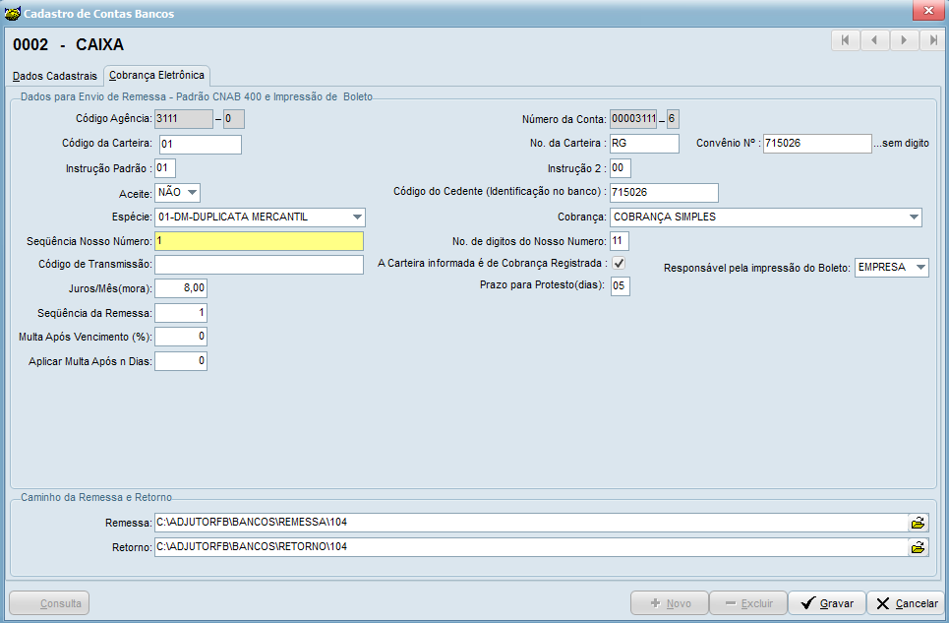Expand the Espécie combo box
Viewport: 949px width, 623px height.
click(x=357, y=217)
